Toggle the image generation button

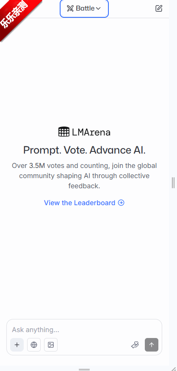[x=51, y=345]
